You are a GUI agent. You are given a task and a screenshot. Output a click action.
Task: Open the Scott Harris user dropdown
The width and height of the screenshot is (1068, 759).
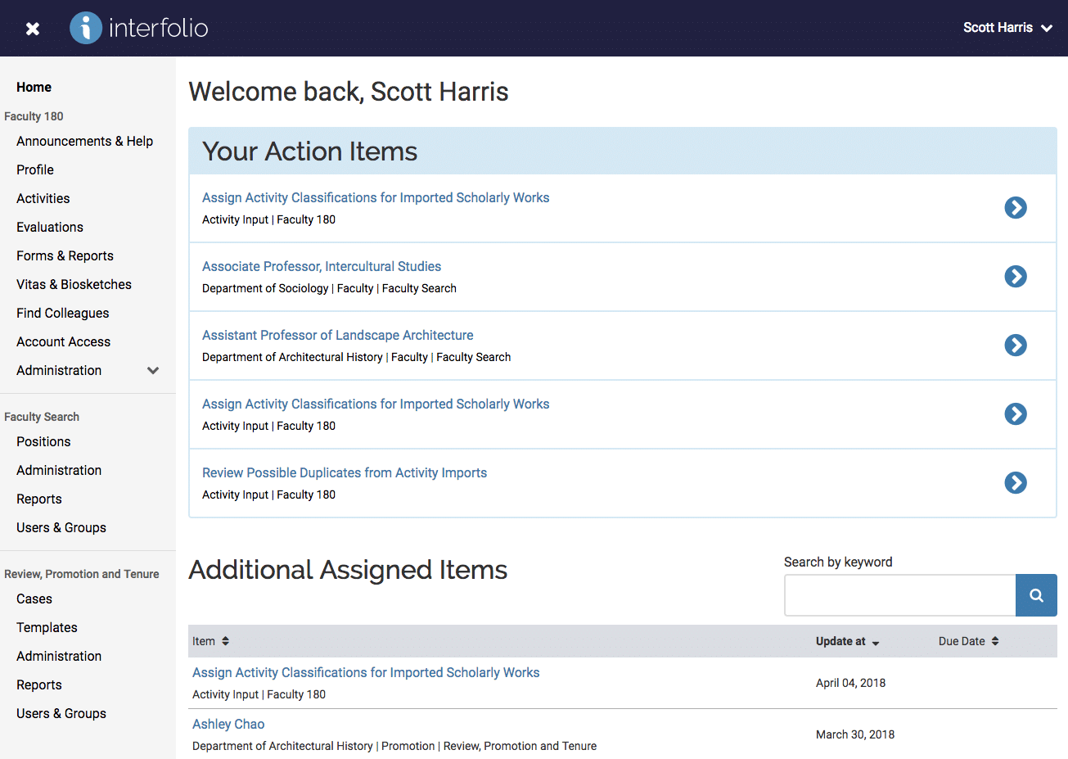pyautogui.click(x=1007, y=28)
